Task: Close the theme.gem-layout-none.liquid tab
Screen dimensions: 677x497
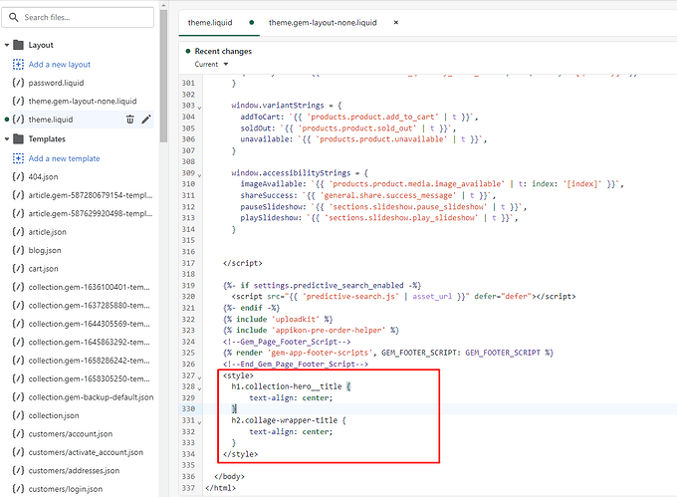Action: [396, 22]
